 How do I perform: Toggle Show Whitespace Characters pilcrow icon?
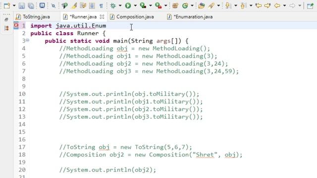[101, 5]
